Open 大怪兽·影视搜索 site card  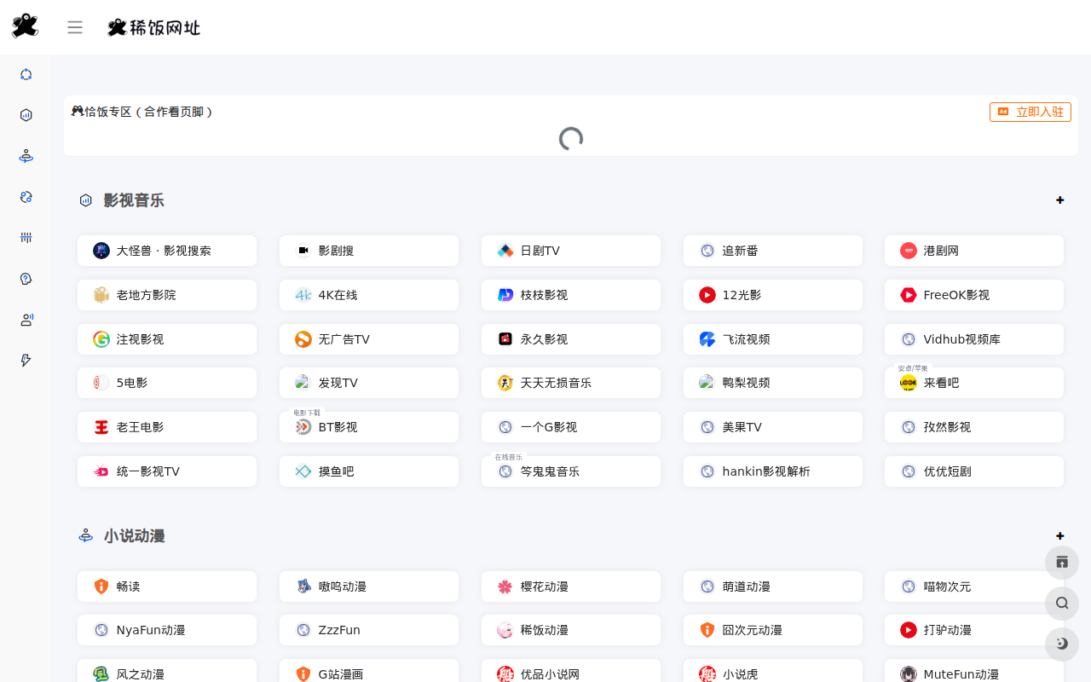[167, 251]
